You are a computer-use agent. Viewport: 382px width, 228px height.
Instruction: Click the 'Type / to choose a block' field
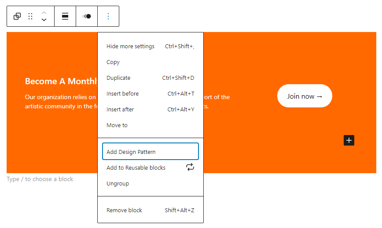coord(40,179)
